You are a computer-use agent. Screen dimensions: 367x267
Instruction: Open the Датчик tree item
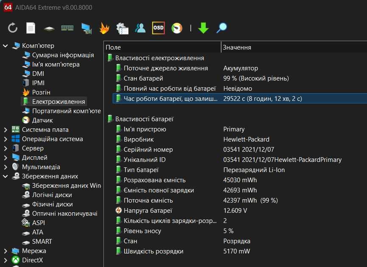click(x=42, y=120)
